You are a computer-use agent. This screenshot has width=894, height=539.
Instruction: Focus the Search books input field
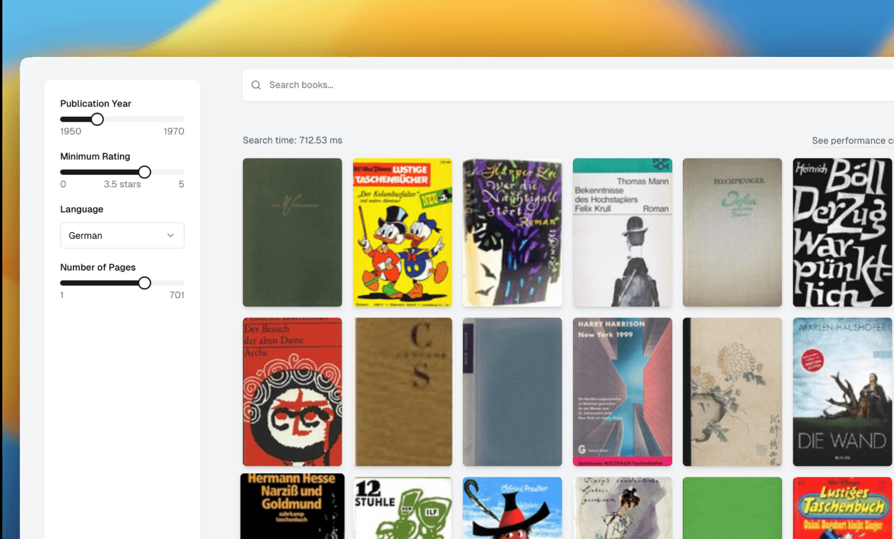[529, 85]
